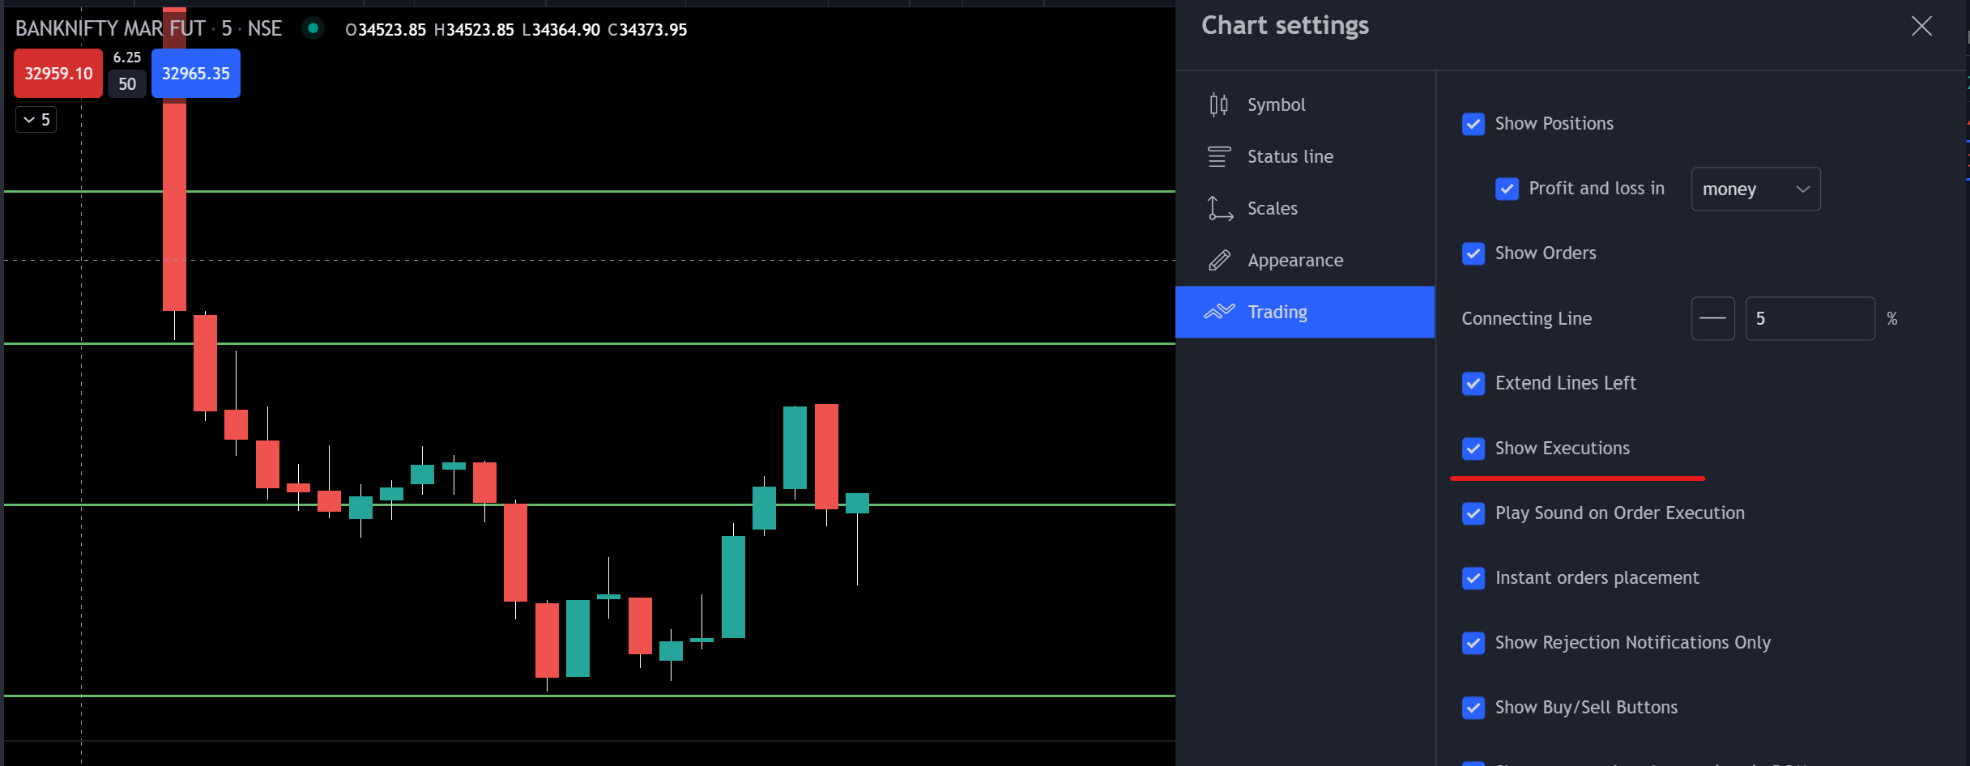Open the Appearance settings tab
The height and width of the screenshot is (766, 1970).
click(x=1294, y=260)
